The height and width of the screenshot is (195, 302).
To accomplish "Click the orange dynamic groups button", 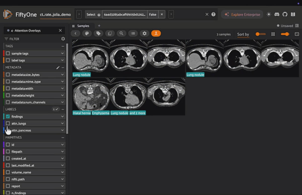I will click(x=156, y=33).
